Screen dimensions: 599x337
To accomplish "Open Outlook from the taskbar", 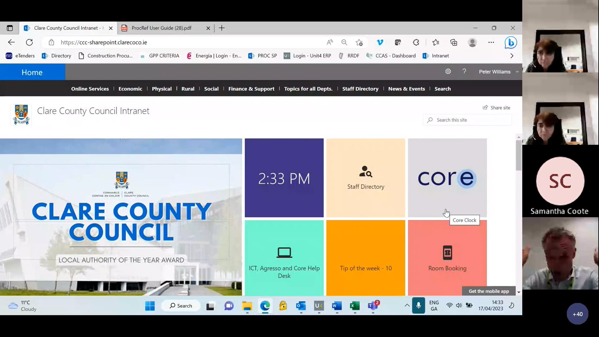I will pyautogui.click(x=301, y=306).
